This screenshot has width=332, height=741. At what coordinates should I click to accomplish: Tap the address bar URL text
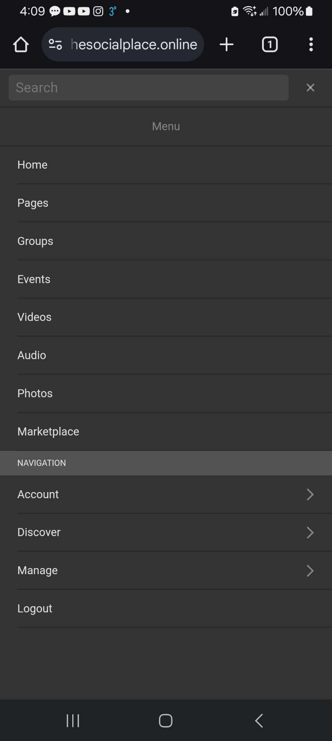click(134, 45)
